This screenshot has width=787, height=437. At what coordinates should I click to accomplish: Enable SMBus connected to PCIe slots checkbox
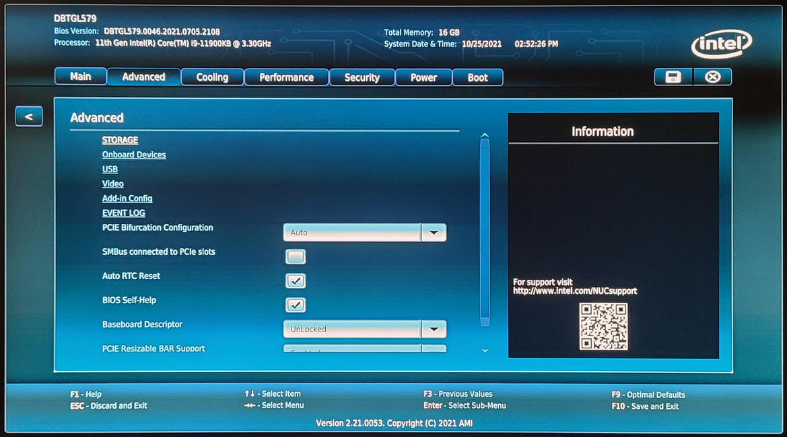(295, 257)
